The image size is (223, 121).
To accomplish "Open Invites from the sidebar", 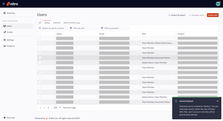I will pos(9,32).
